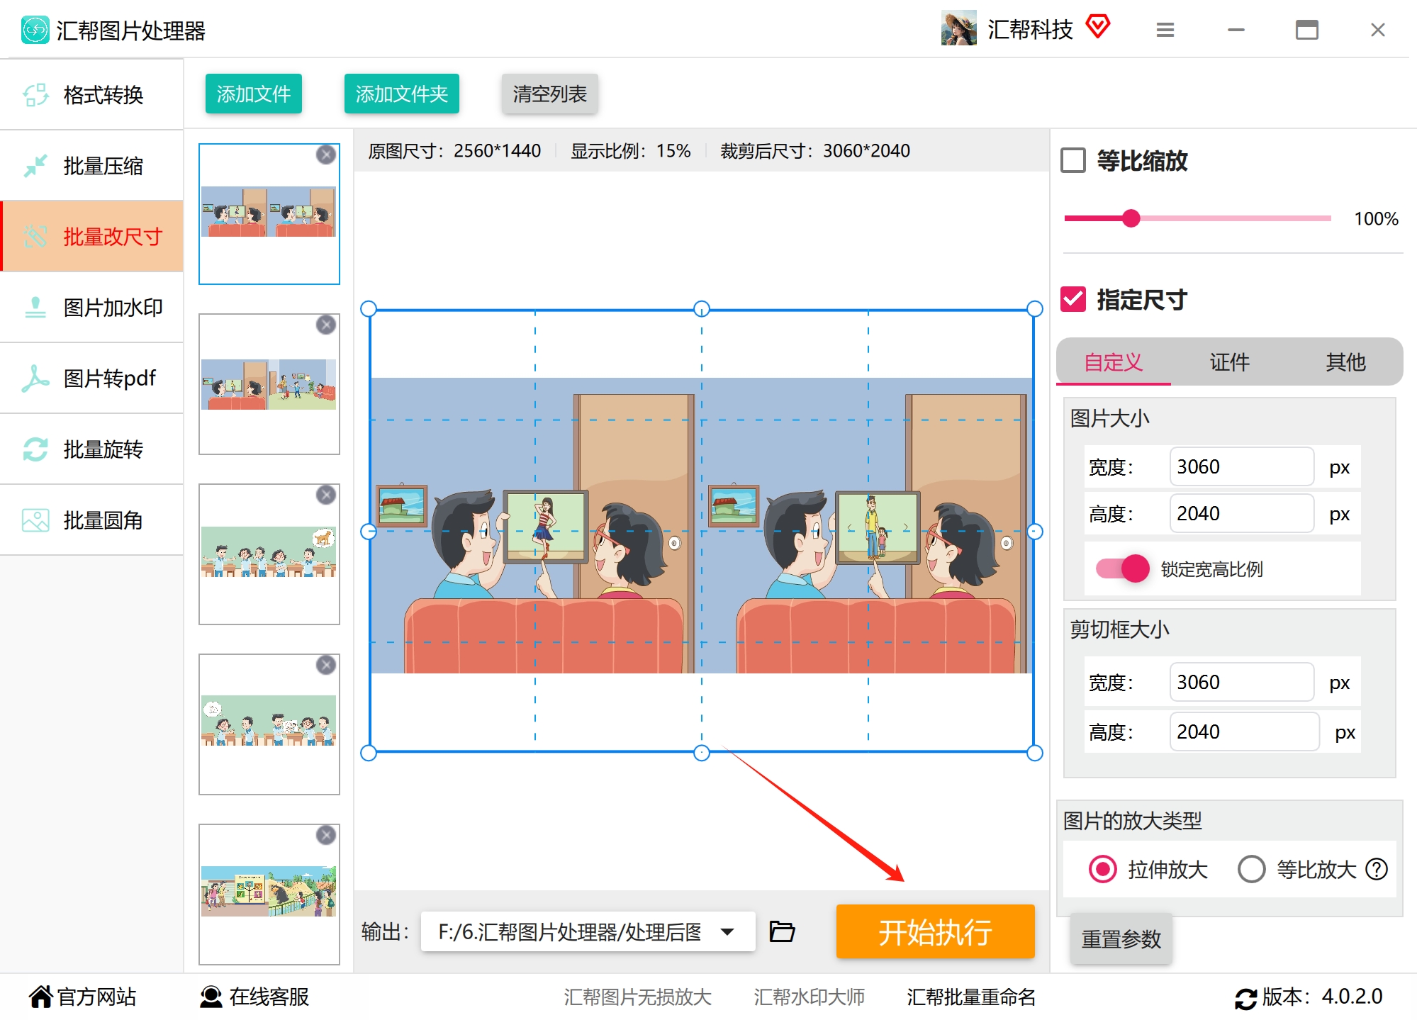The height and width of the screenshot is (1020, 1417).
Task: Select the second image thumbnail
Action: (269, 384)
